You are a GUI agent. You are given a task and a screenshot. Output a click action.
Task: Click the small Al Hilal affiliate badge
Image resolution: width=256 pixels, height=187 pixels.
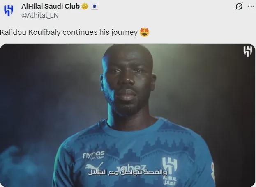tap(95, 7)
